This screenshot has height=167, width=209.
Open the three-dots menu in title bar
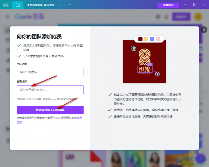click(6, 5)
